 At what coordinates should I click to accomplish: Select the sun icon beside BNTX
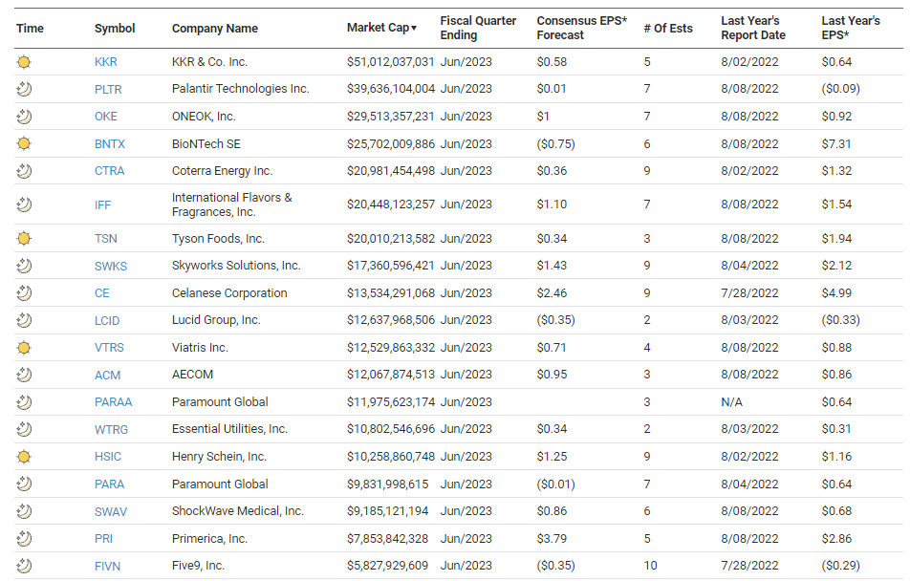click(x=24, y=144)
